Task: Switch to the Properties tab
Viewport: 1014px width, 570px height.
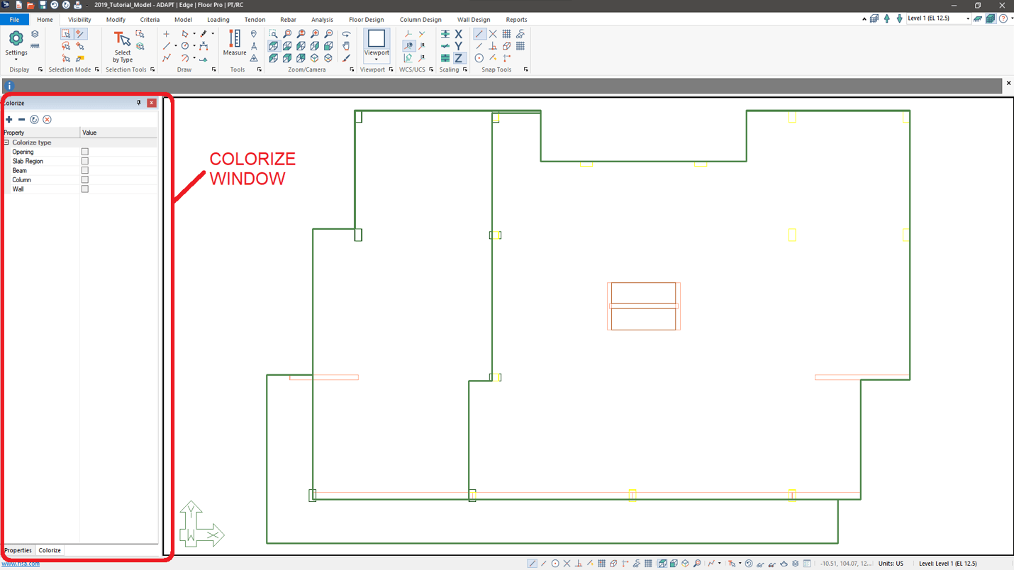Action: pos(18,550)
